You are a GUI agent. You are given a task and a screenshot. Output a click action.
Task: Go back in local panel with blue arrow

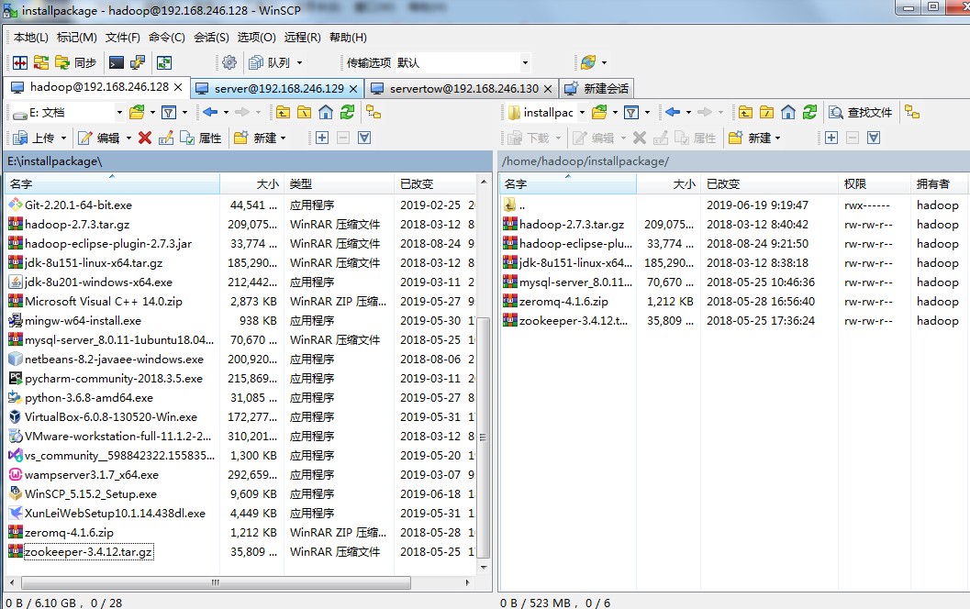(x=210, y=113)
